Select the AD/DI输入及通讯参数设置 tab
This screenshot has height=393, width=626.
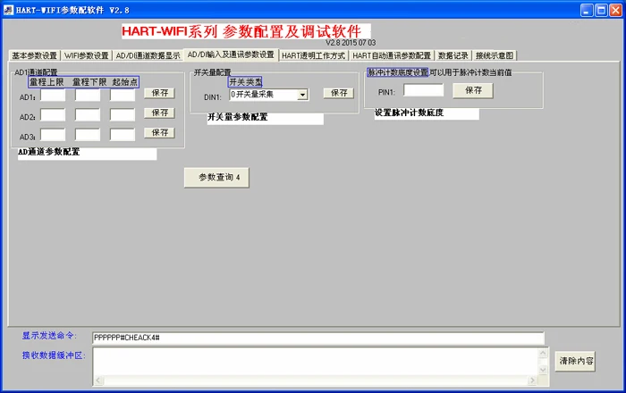231,54
